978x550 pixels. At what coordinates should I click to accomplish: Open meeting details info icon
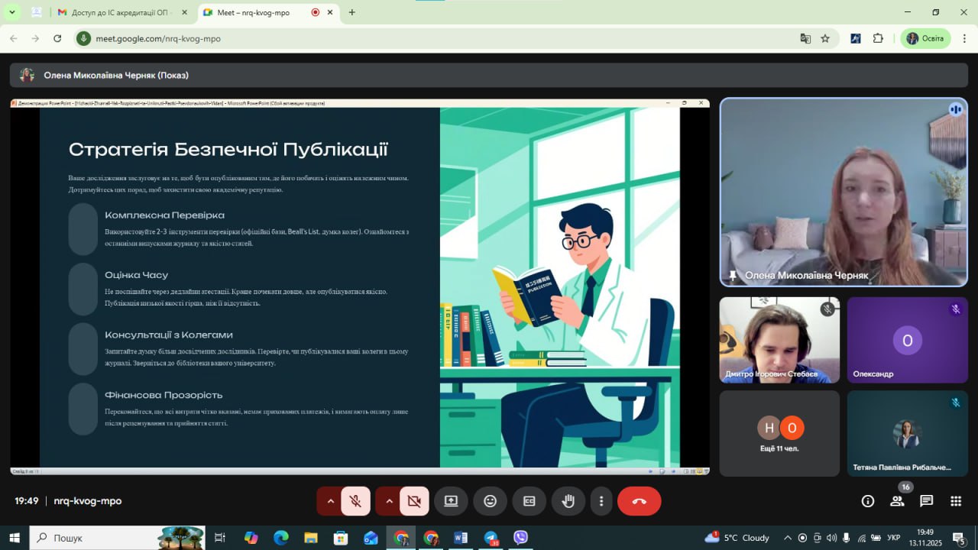click(x=868, y=501)
